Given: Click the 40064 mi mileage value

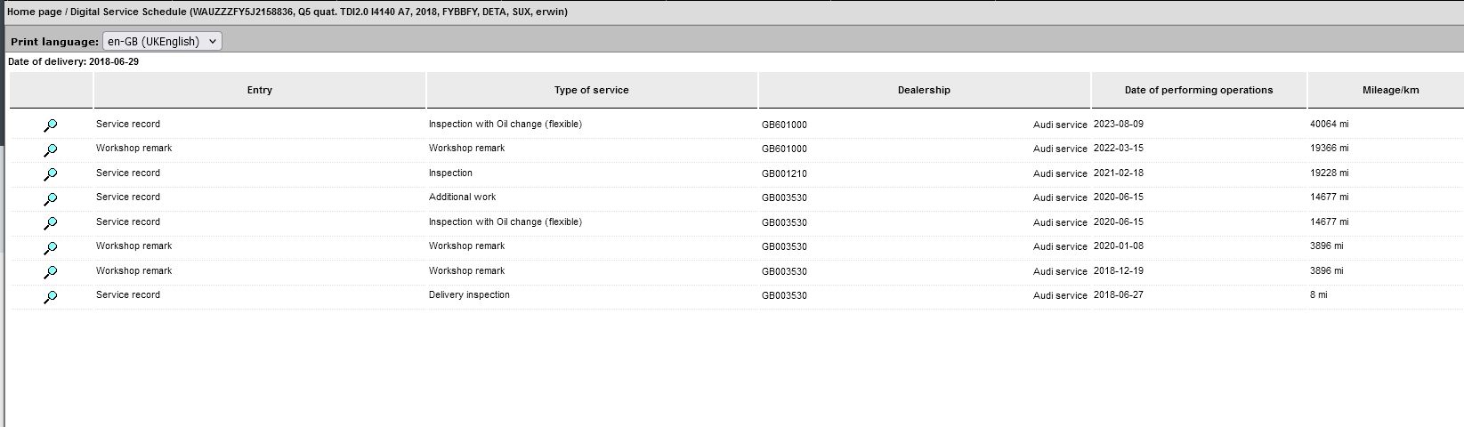Looking at the screenshot, I should click(1329, 125).
